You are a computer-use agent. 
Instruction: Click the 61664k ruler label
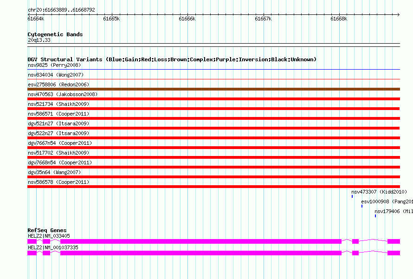(x=36, y=19)
